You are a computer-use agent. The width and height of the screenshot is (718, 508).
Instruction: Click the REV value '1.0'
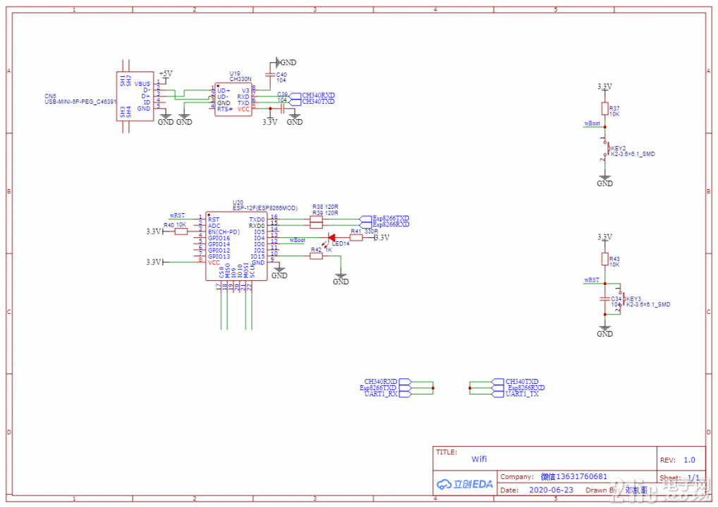(689, 460)
